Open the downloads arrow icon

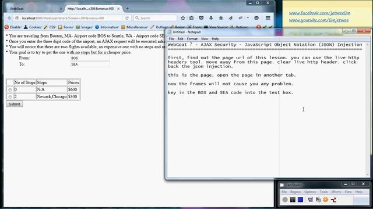click(211, 18)
